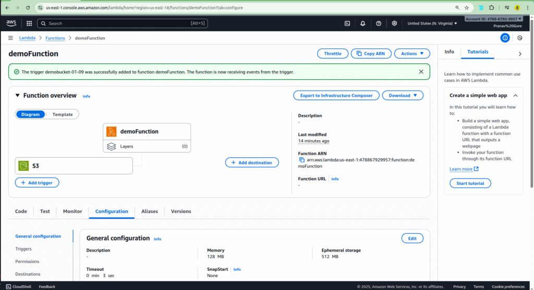The width and height of the screenshot is (534, 290).
Task: Toggle the hamburger navigation menu
Action: click(x=10, y=37)
